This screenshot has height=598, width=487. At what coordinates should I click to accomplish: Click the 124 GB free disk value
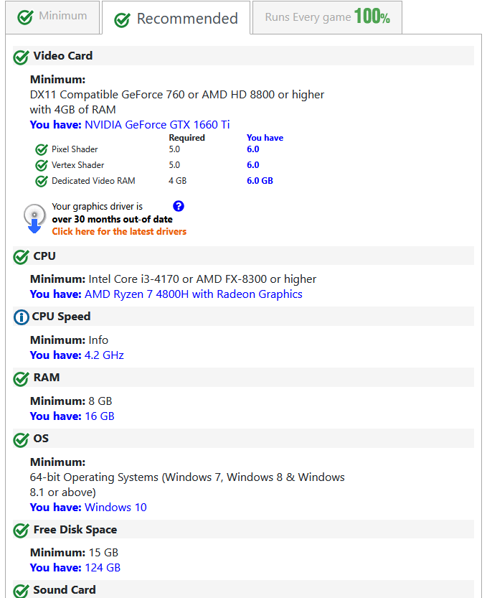[103, 567]
